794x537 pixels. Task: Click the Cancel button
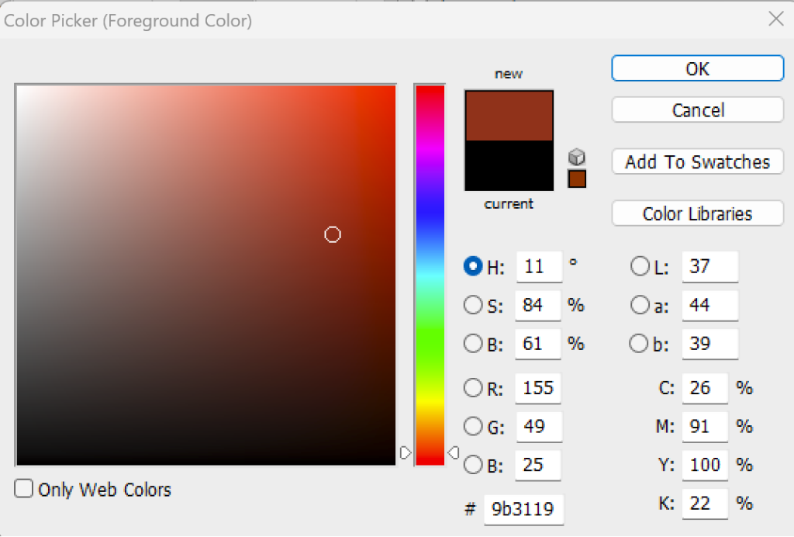tap(697, 110)
